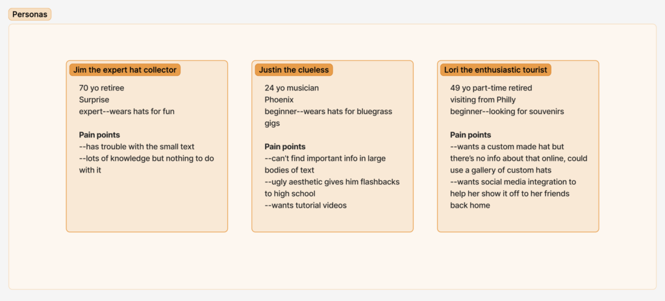Select the Pain points heading in Lori's card
Image resolution: width=665 pixels, height=301 pixels.
(x=471, y=135)
